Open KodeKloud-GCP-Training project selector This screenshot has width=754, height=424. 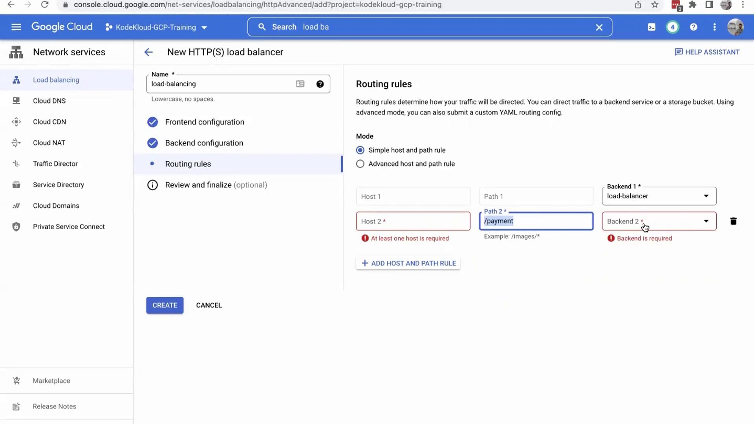[156, 27]
